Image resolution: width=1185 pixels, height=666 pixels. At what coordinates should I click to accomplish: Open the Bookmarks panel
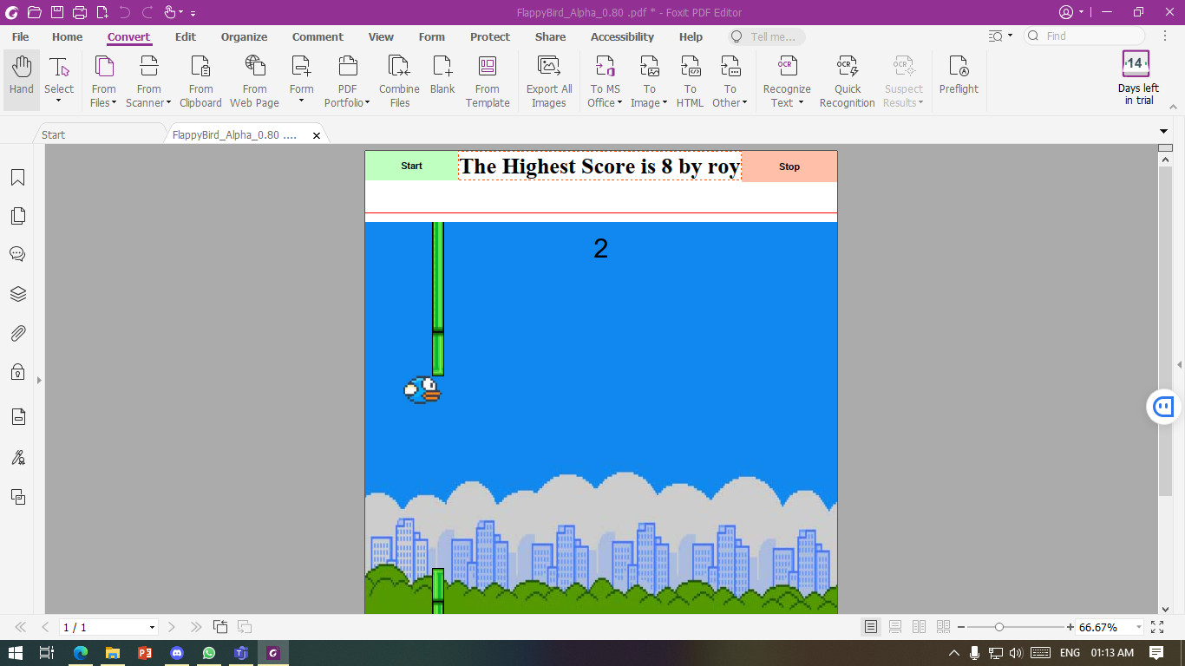point(17,178)
